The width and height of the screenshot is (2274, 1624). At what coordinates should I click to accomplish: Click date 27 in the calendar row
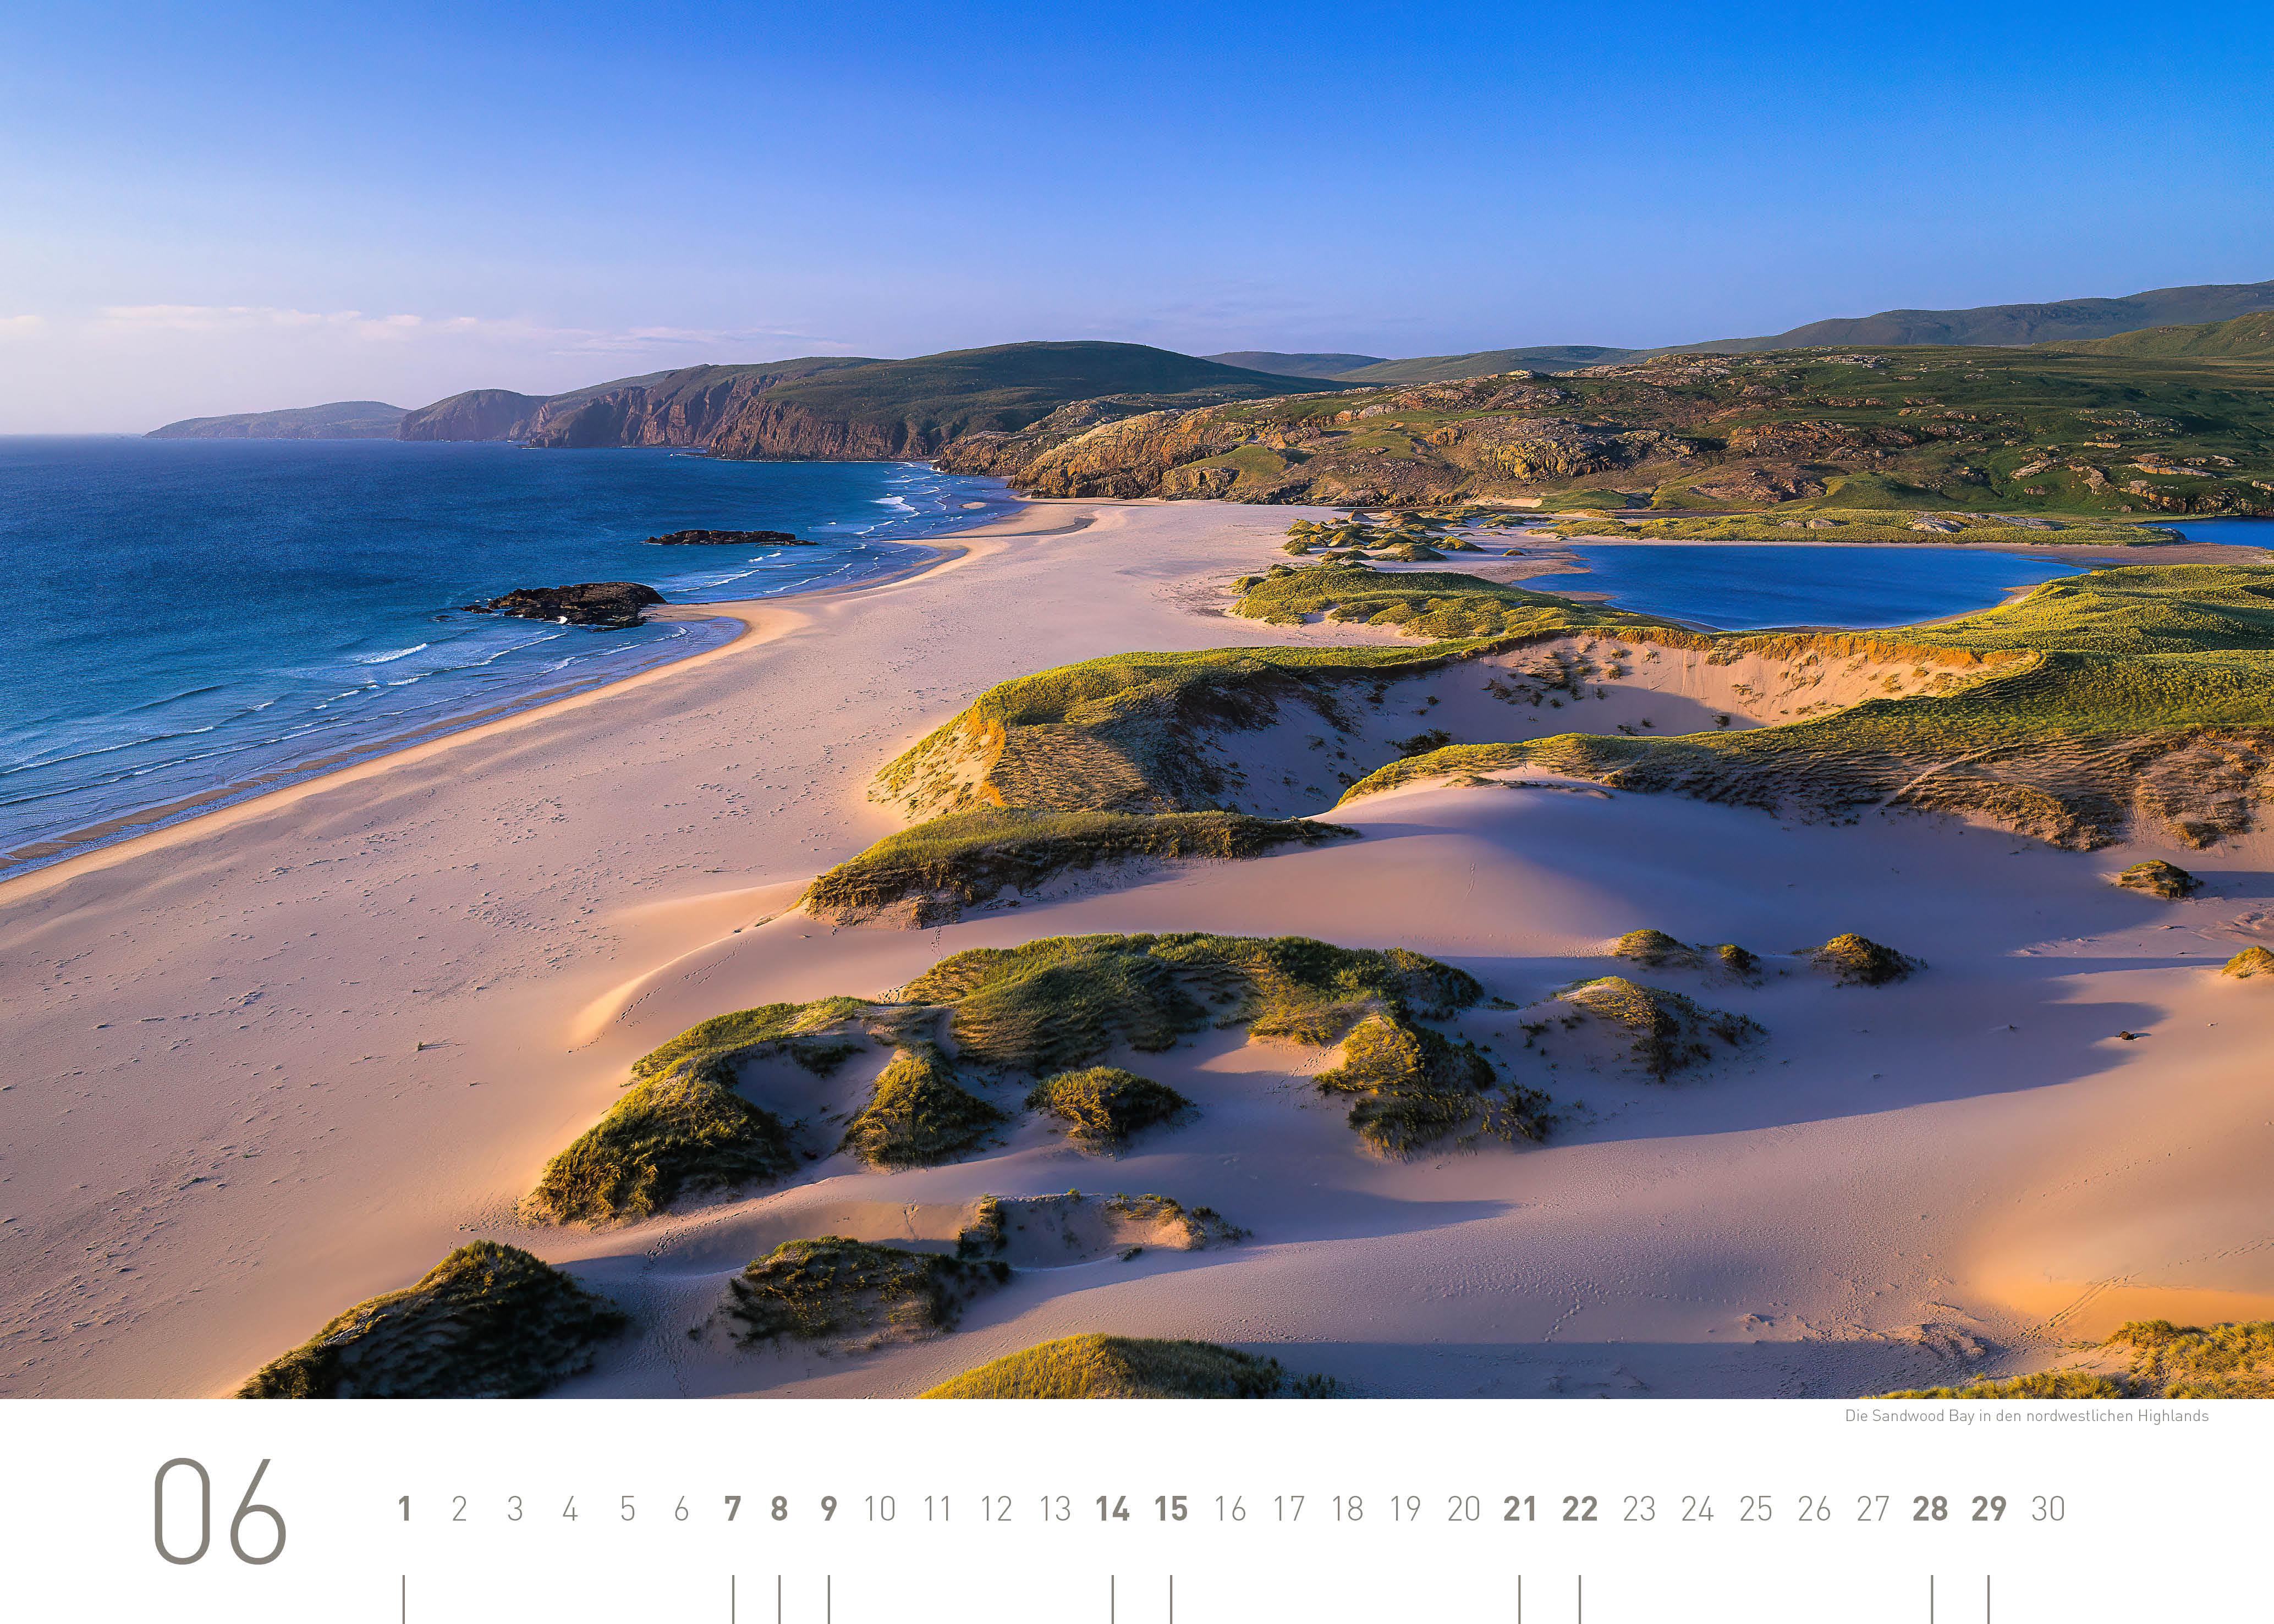(1873, 1508)
